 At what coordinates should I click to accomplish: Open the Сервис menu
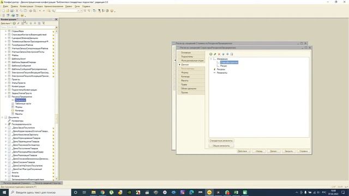point(69,6)
